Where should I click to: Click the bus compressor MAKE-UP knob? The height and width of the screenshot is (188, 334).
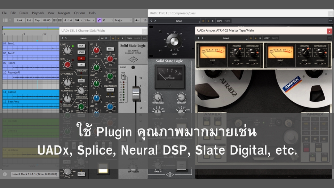181,97
